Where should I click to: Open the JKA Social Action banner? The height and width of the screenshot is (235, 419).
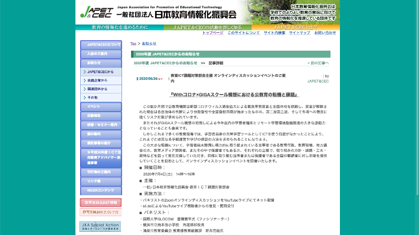100,226
